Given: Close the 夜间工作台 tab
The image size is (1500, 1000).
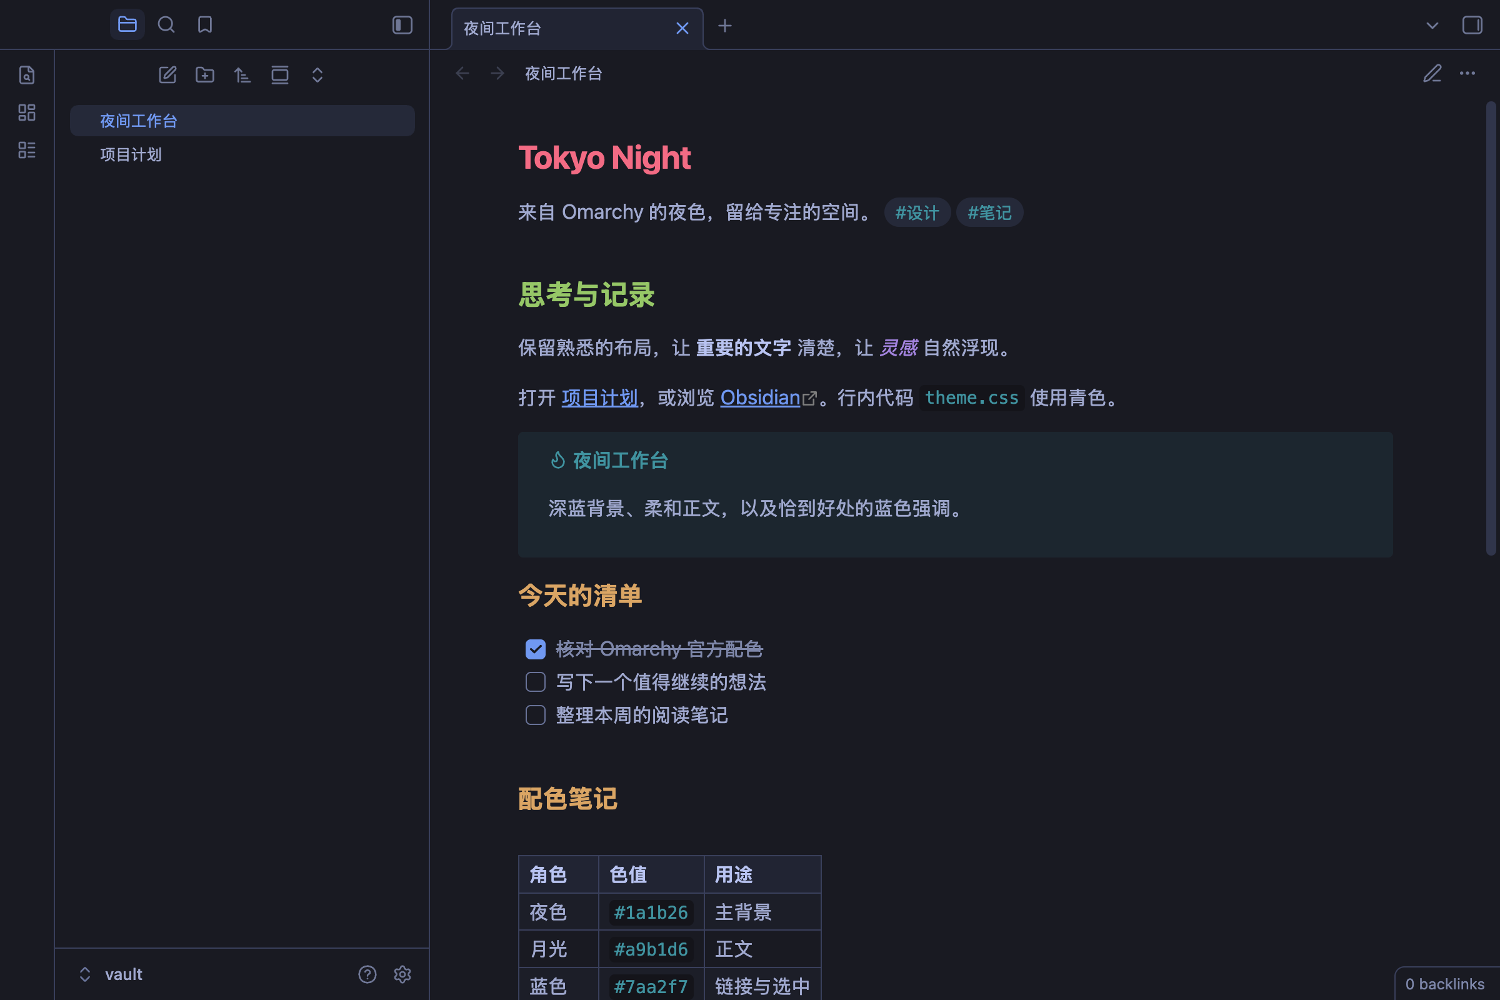Looking at the screenshot, I should click(x=682, y=28).
